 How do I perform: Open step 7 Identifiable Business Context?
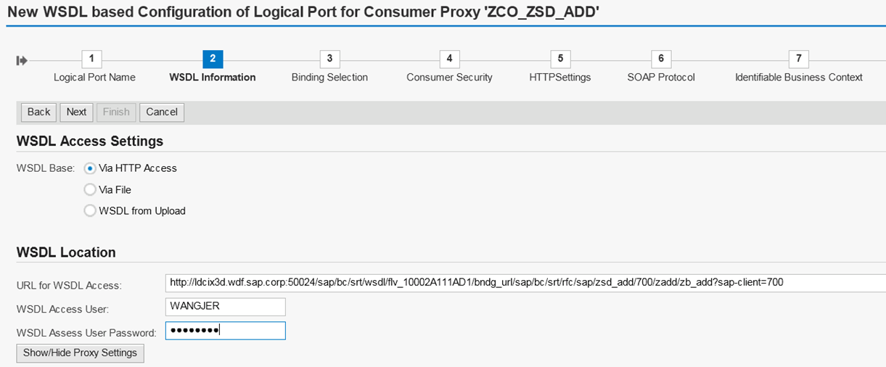(798, 59)
